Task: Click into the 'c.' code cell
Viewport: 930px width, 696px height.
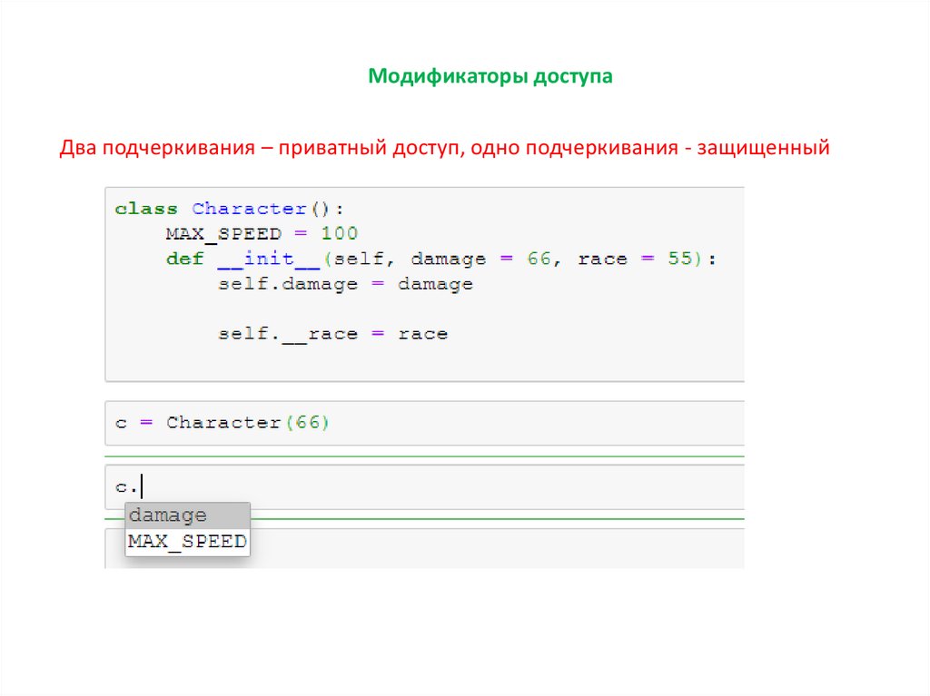Action: pyautogui.click(x=425, y=487)
